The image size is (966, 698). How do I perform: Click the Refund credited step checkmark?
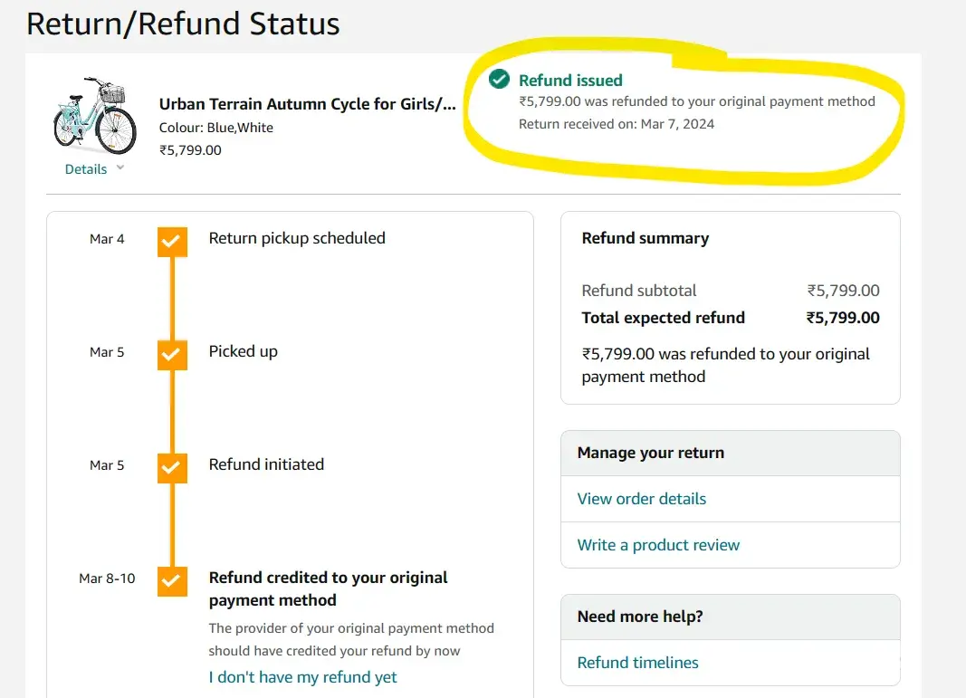[172, 580]
